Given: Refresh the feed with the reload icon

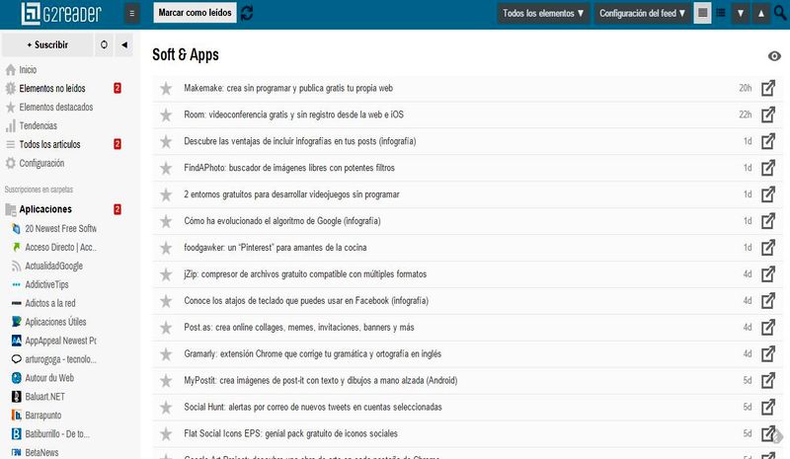Looking at the screenshot, I should (x=247, y=13).
